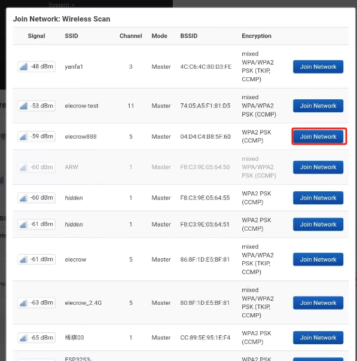Click the Encryption column header
Screen dimensions: 357x361
click(257, 36)
